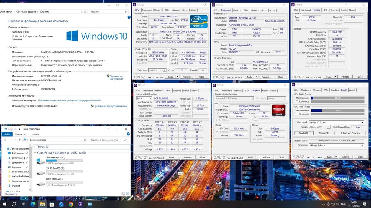Click the Bench CPU button
This screenshot has height=208, width=371.
pyautogui.click(x=304, y=133)
